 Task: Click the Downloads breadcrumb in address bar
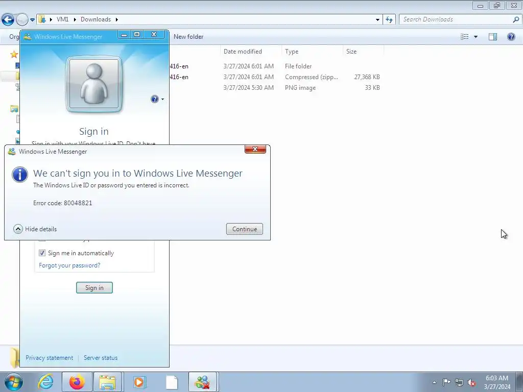96,19
